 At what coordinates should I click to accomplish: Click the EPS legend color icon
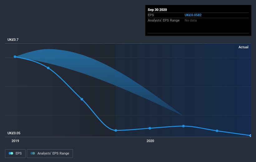pyautogui.click(x=11, y=153)
